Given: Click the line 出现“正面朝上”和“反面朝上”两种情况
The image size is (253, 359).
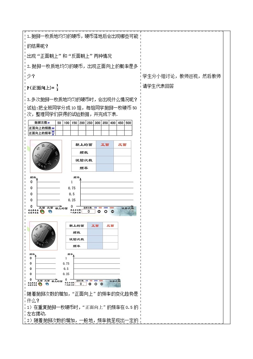Looking at the screenshot, I should 69,56.
